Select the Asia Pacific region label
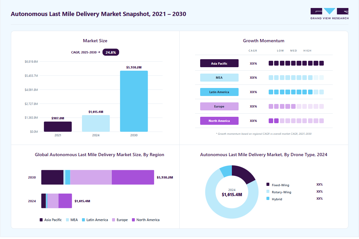 pyautogui.click(x=219, y=63)
